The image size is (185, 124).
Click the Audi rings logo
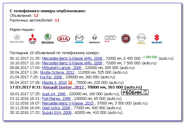click(x=110, y=39)
